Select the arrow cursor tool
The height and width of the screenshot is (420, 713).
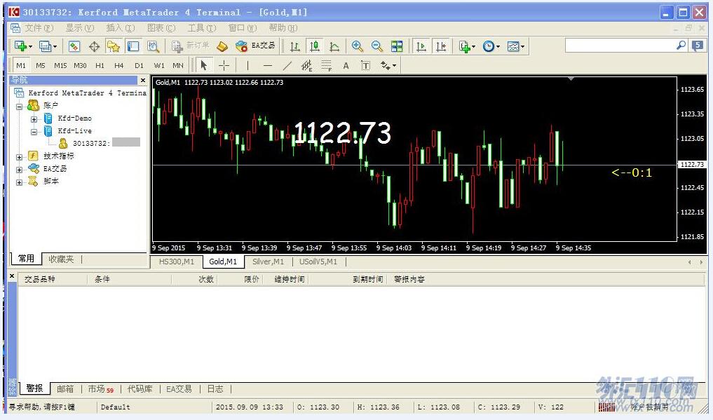pyautogui.click(x=204, y=65)
